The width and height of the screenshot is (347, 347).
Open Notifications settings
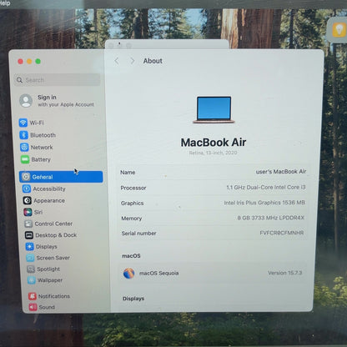click(x=49, y=296)
